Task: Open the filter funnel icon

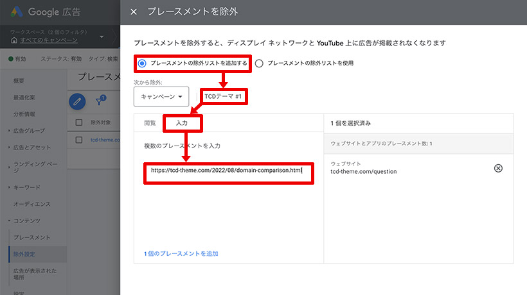Action: tap(100, 100)
